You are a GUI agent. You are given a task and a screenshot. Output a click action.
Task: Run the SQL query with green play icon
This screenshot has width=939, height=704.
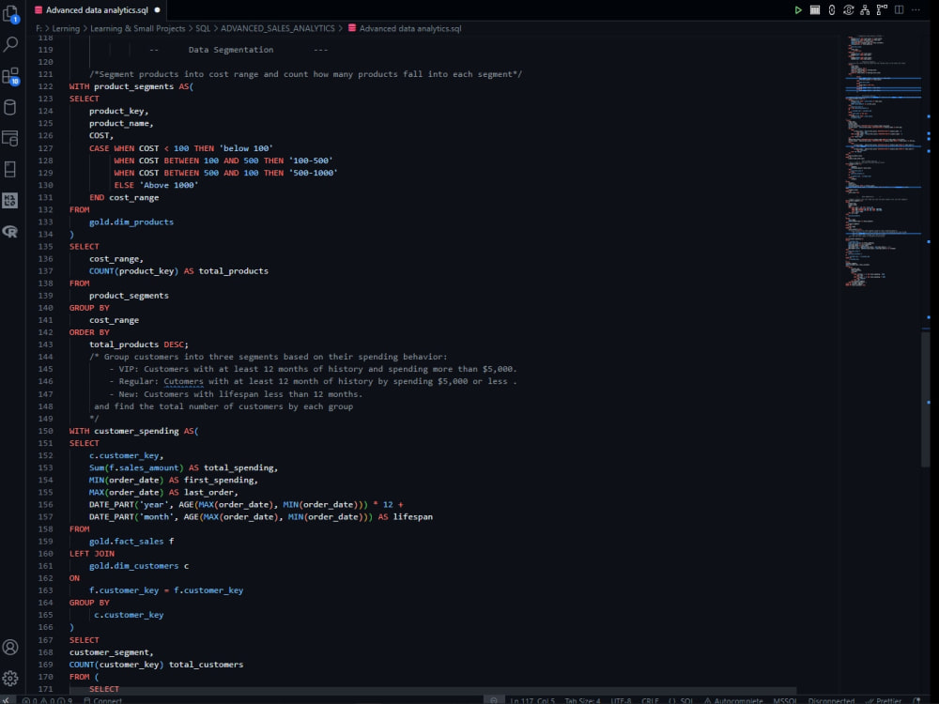point(797,10)
